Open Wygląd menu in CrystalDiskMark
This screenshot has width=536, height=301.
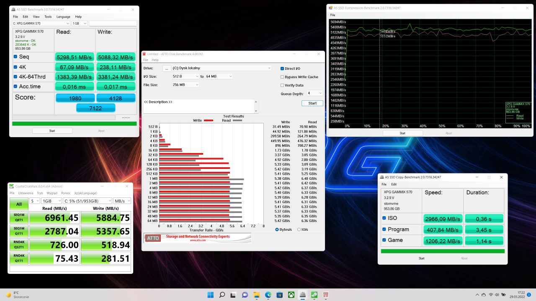pyautogui.click(x=52, y=193)
